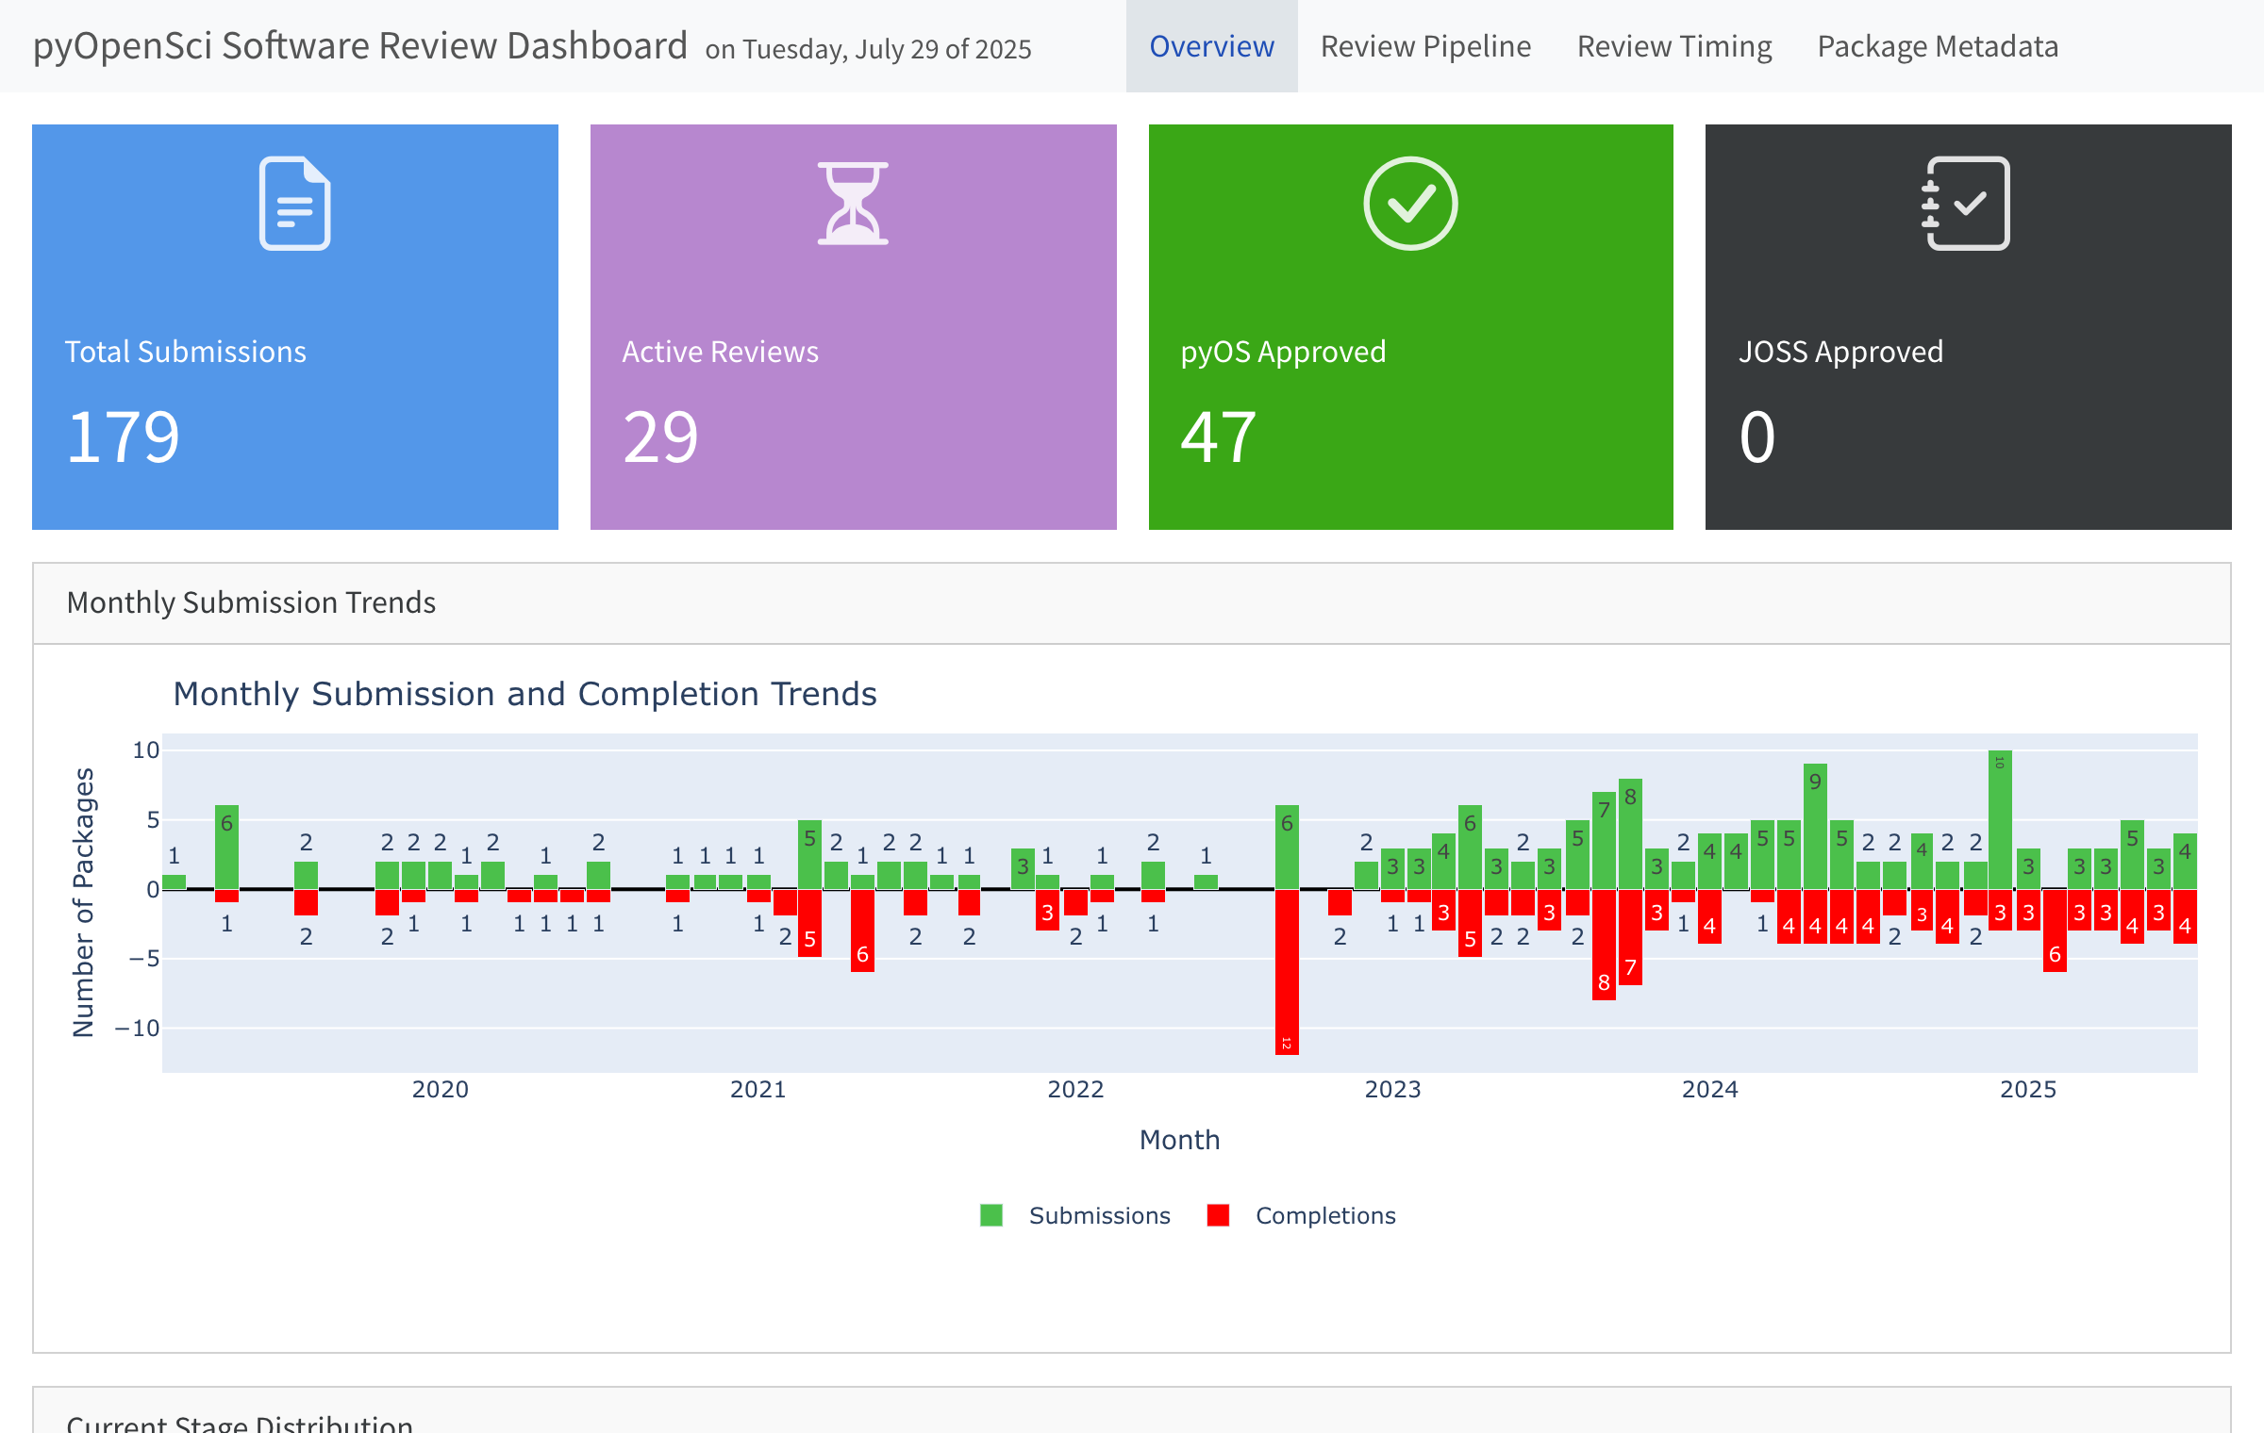This screenshot has width=2264, height=1433.
Task: Click the notebook check icon in JOSS Approved card
Action: [x=1967, y=203]
